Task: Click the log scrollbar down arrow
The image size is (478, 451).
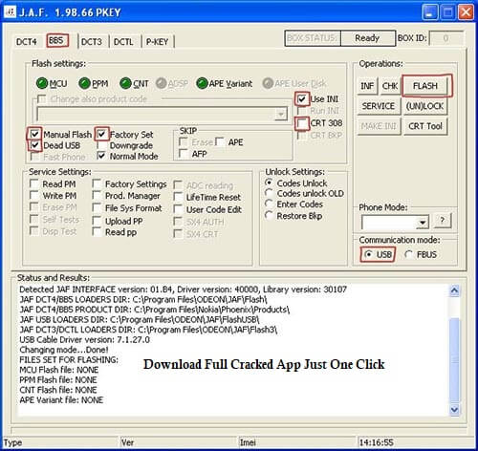Action: click(x=454, y=409)
